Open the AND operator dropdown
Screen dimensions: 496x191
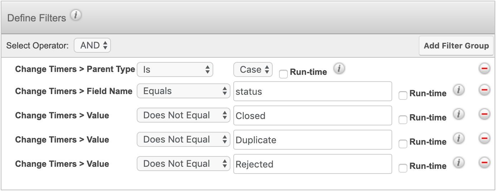[92, 45]
